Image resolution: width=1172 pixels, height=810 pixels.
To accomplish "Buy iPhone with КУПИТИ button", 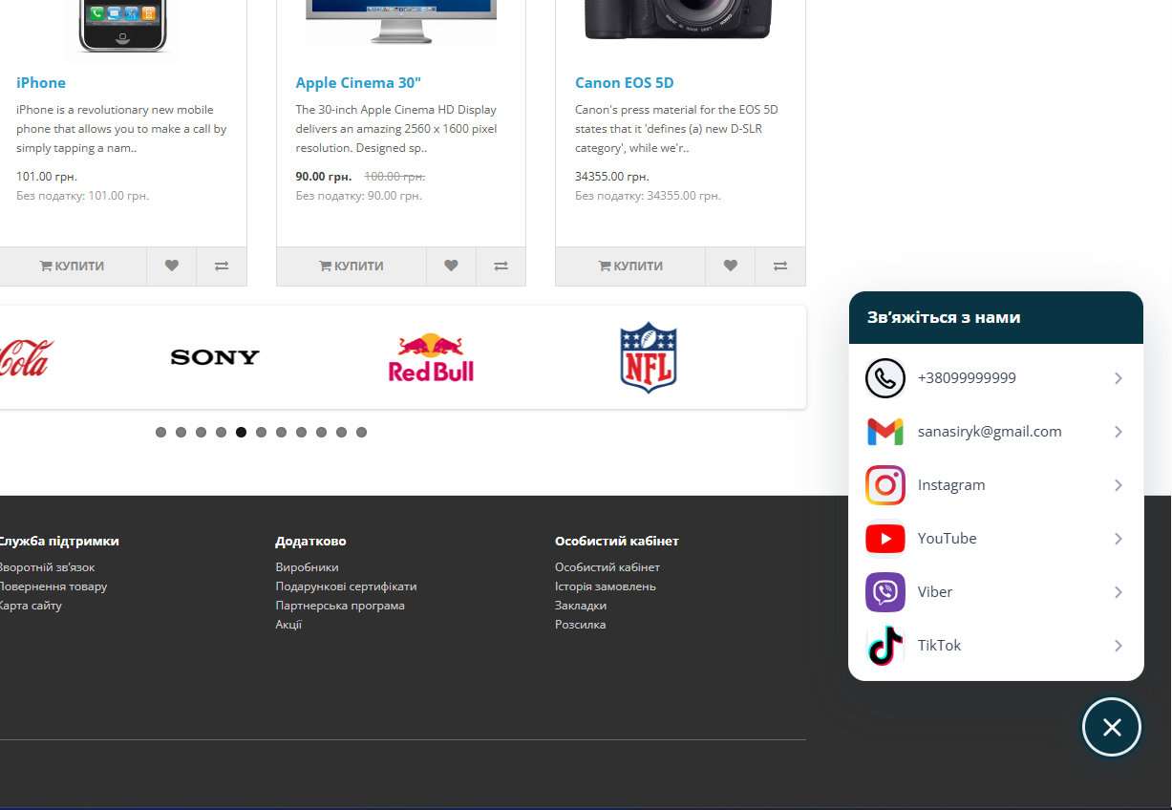I will point(73,266).
